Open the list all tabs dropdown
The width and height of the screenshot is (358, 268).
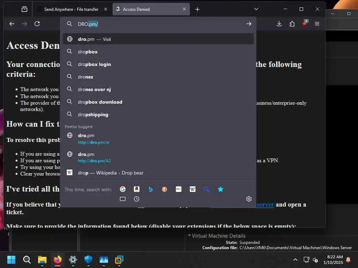(256, 9)
